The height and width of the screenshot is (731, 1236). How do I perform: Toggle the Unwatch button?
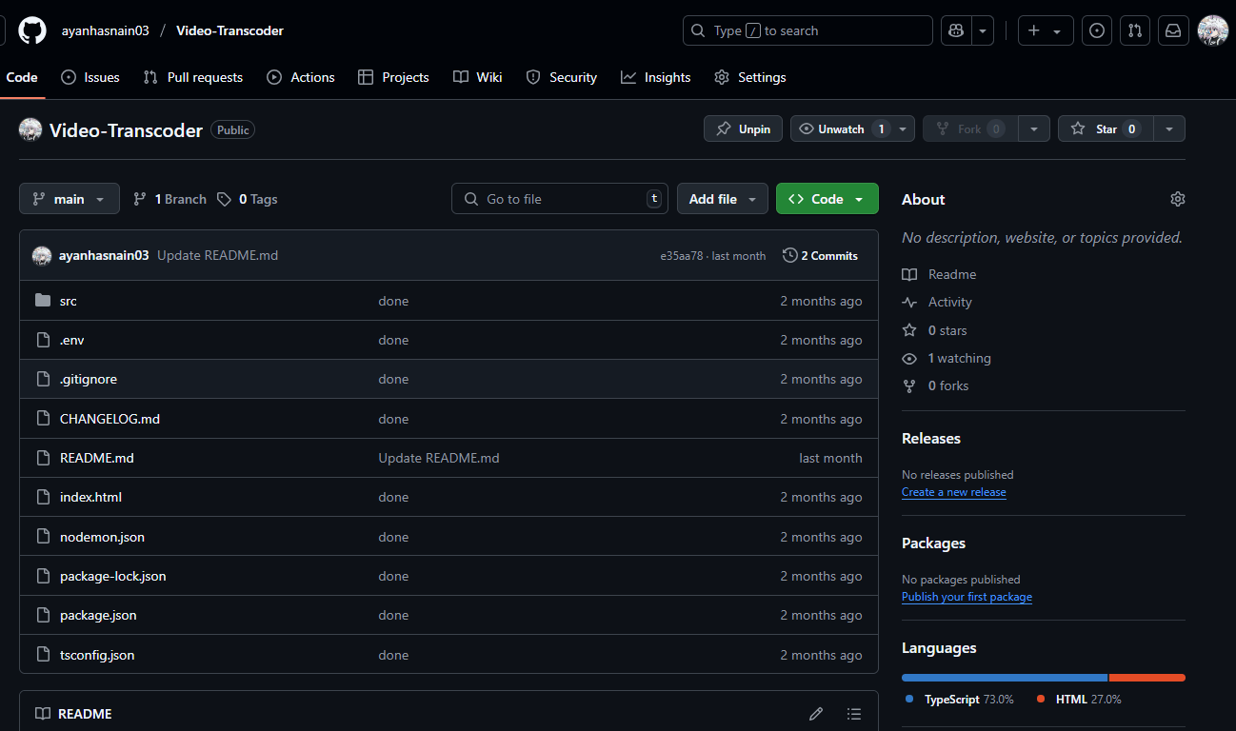click(x=842, y=128)
